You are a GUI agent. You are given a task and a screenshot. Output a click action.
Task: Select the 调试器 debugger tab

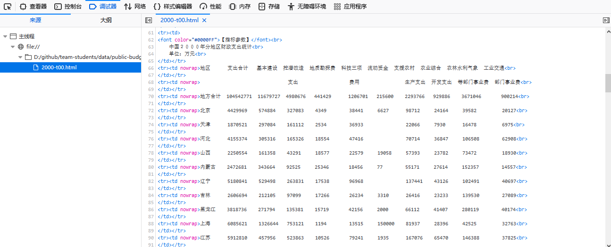point(103,7)
